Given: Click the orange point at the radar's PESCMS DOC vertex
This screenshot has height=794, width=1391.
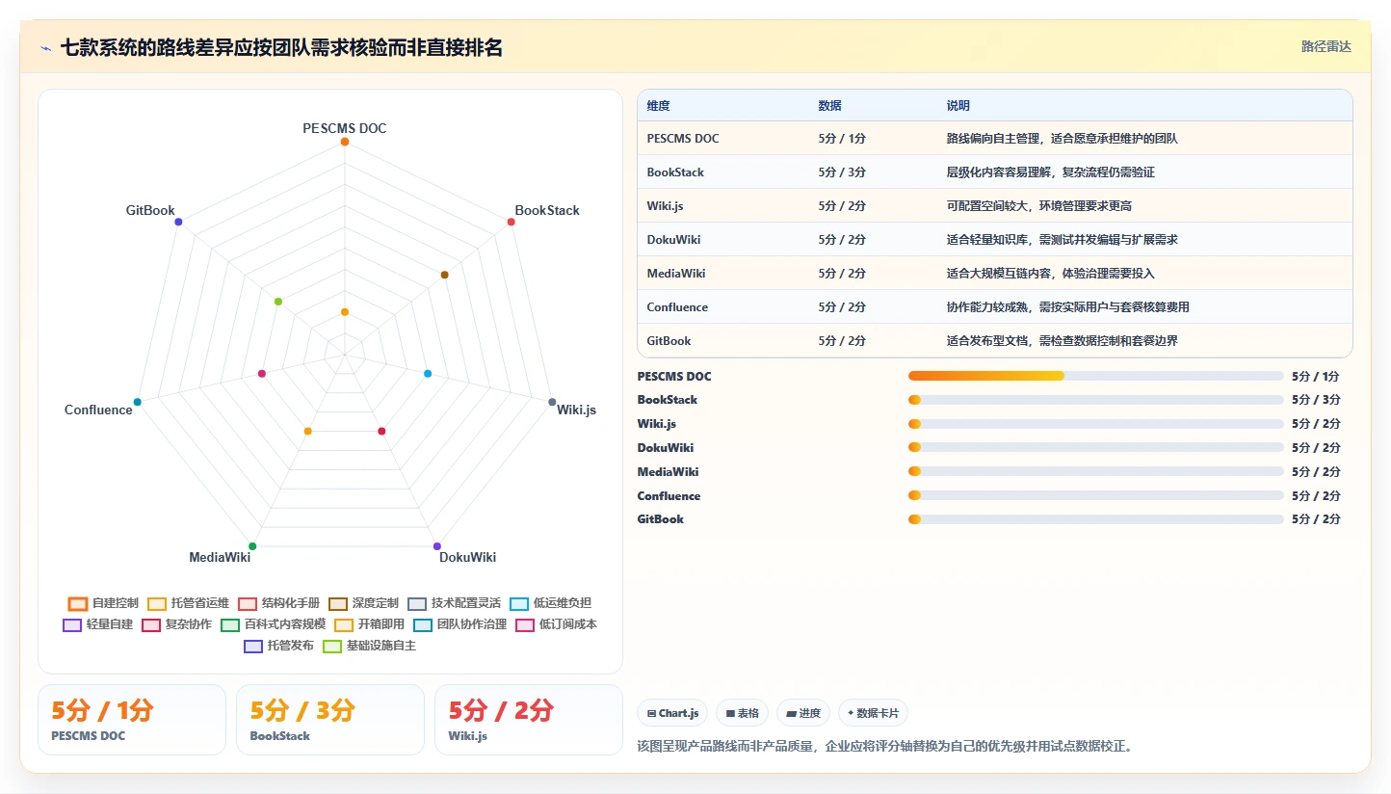Looking at the screenshot, I should [345, 142].
